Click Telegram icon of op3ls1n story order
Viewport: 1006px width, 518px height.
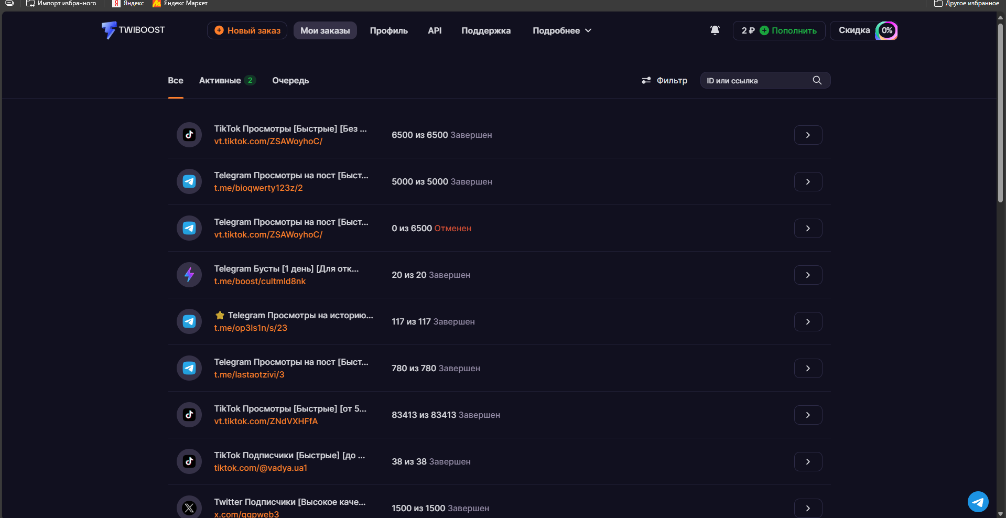(x=189, y=321)
